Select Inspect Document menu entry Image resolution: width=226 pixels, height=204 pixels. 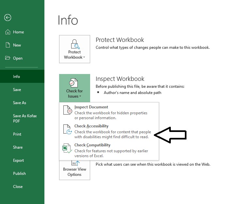[x=109, y=112]
